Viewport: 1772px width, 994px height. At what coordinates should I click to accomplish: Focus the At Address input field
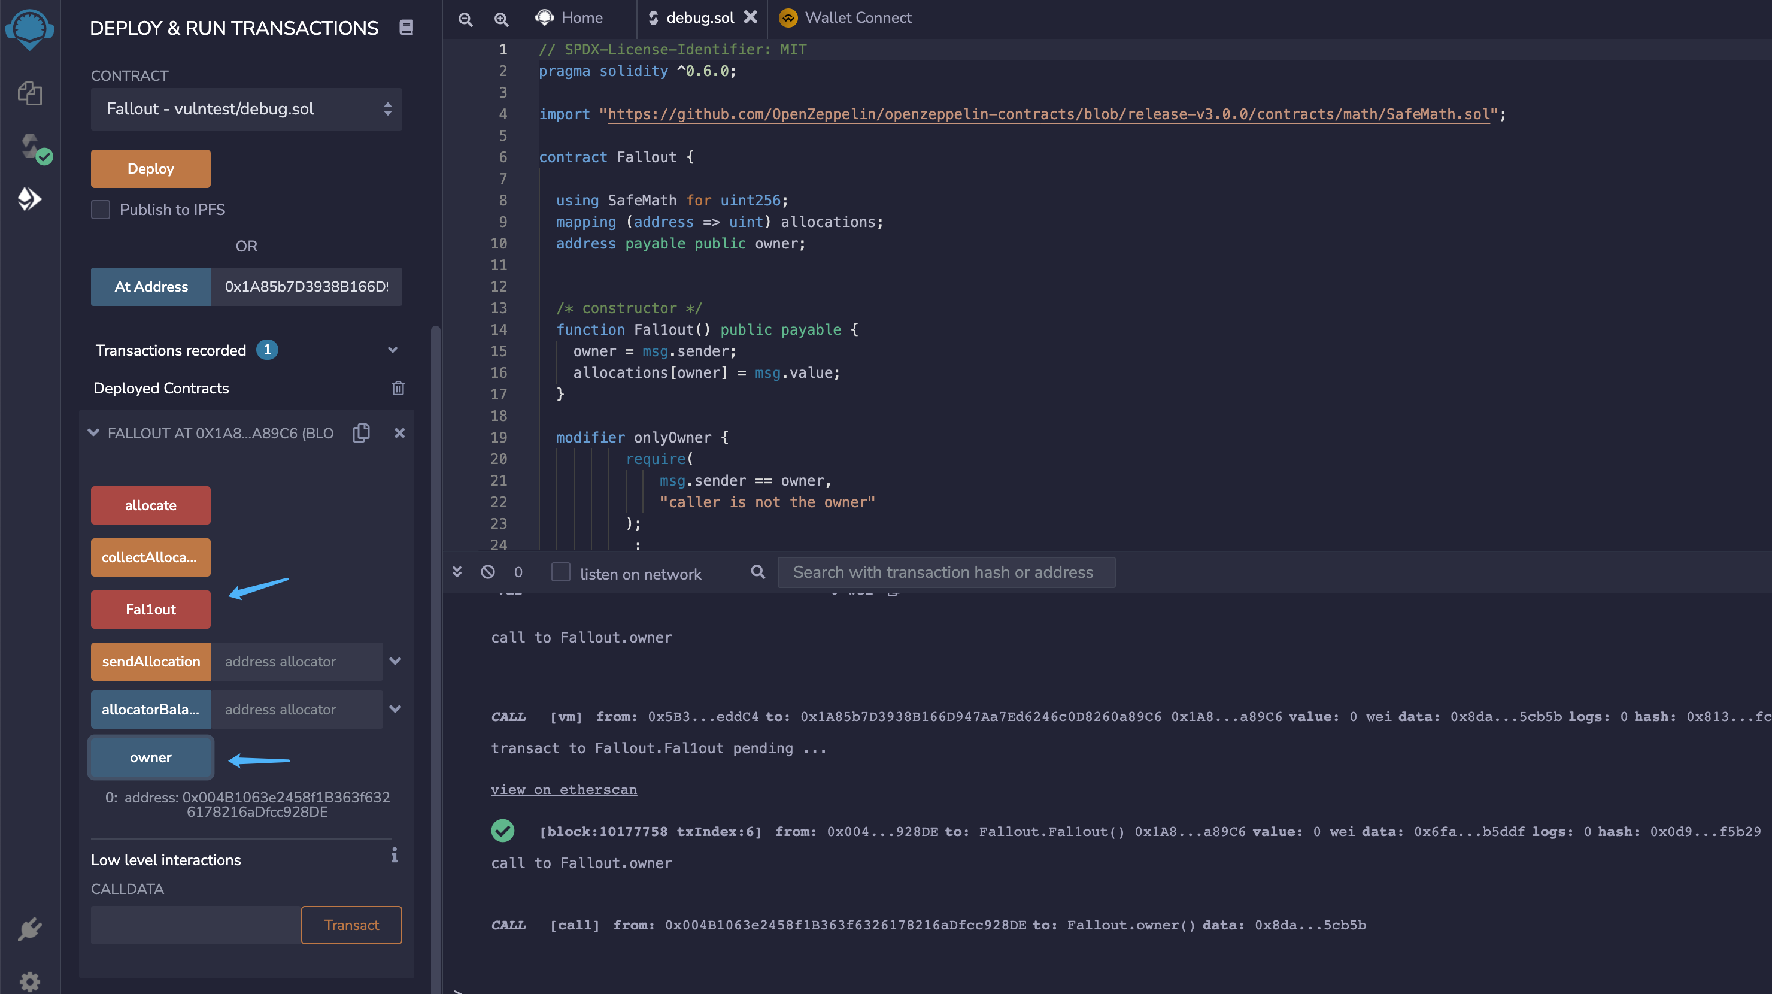click(x=306, y=287)
